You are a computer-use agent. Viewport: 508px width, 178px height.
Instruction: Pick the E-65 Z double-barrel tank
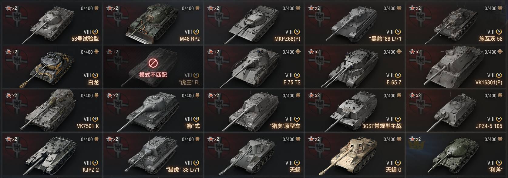coord(355,66)
